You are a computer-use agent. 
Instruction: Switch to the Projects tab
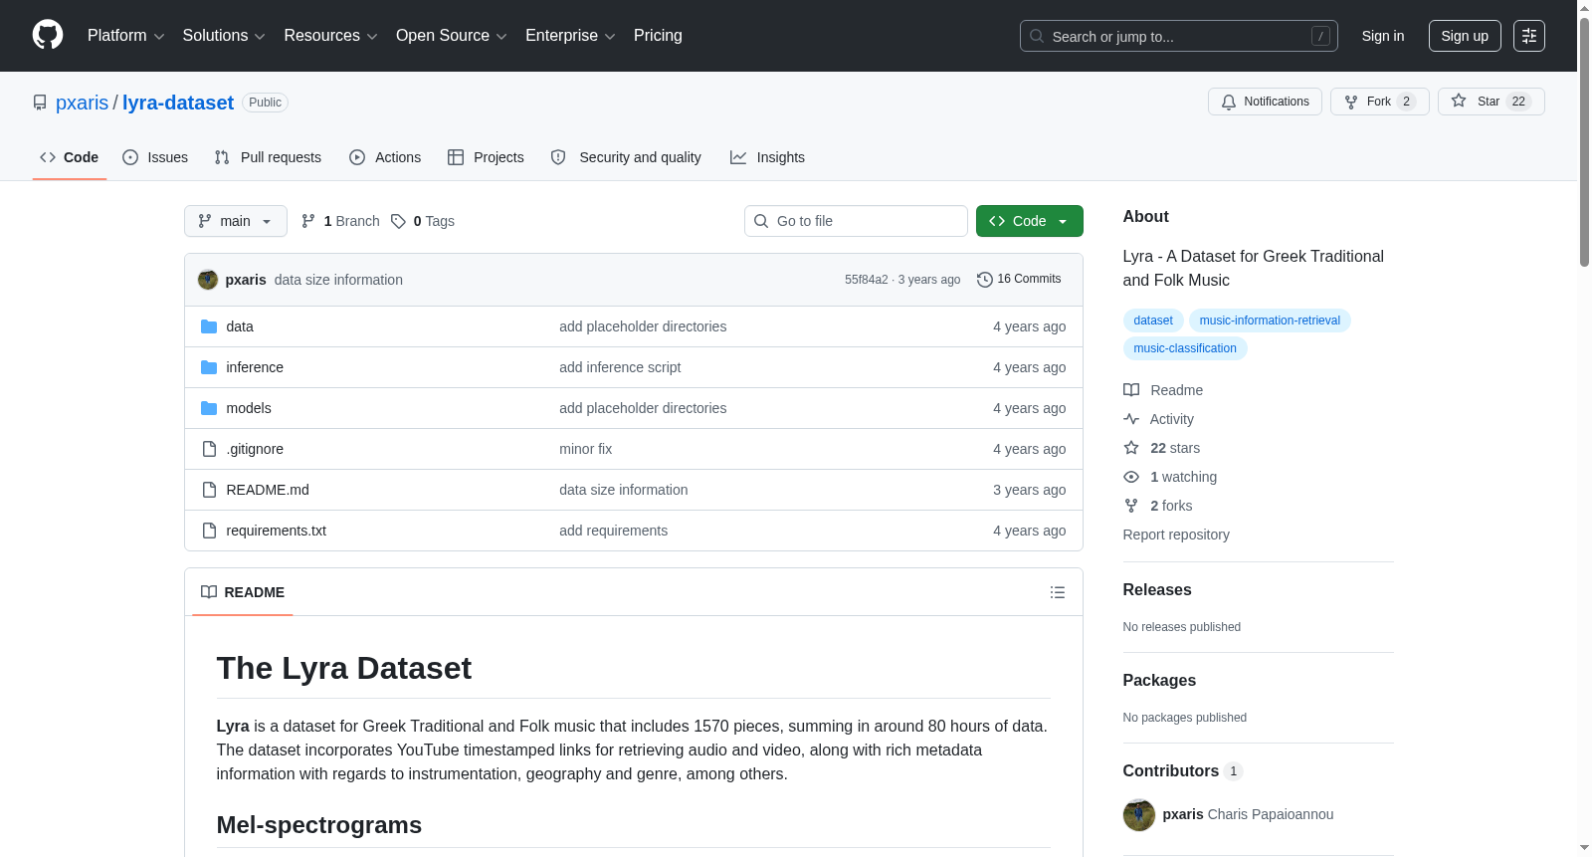486,157
